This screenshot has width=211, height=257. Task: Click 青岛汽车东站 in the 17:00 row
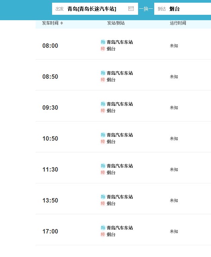(x=120, y=228)
